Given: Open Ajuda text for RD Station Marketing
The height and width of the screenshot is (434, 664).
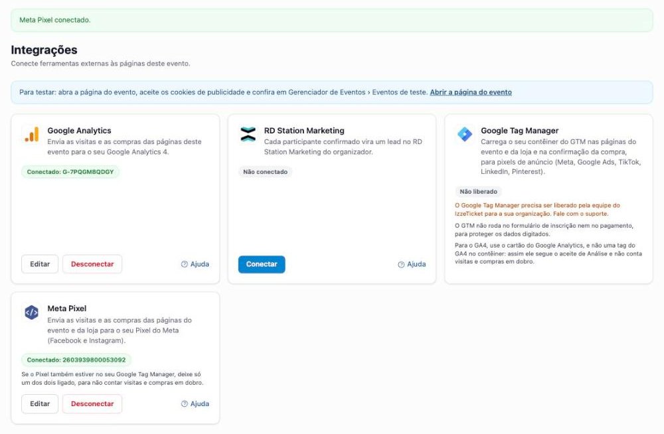Looking at the screenshot, I should [417, 264].
